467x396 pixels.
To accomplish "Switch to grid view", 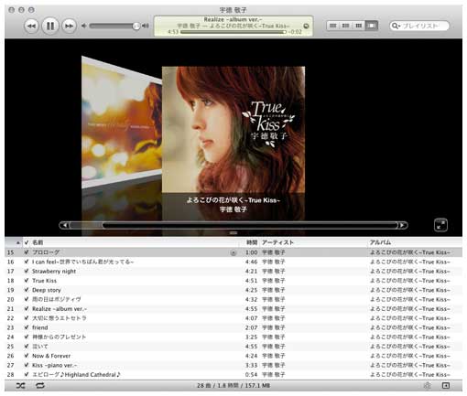I will click(x=359, y=26).
